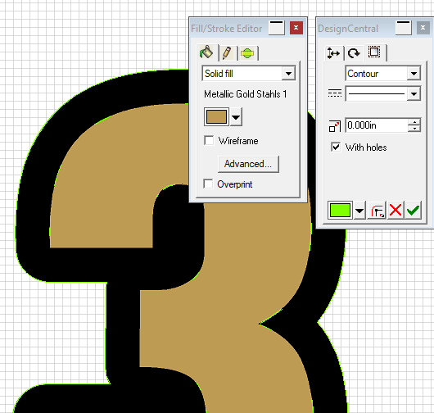Apply contour with the green checkmark
This screenshot has width=434, height=413.
point(414,210)
